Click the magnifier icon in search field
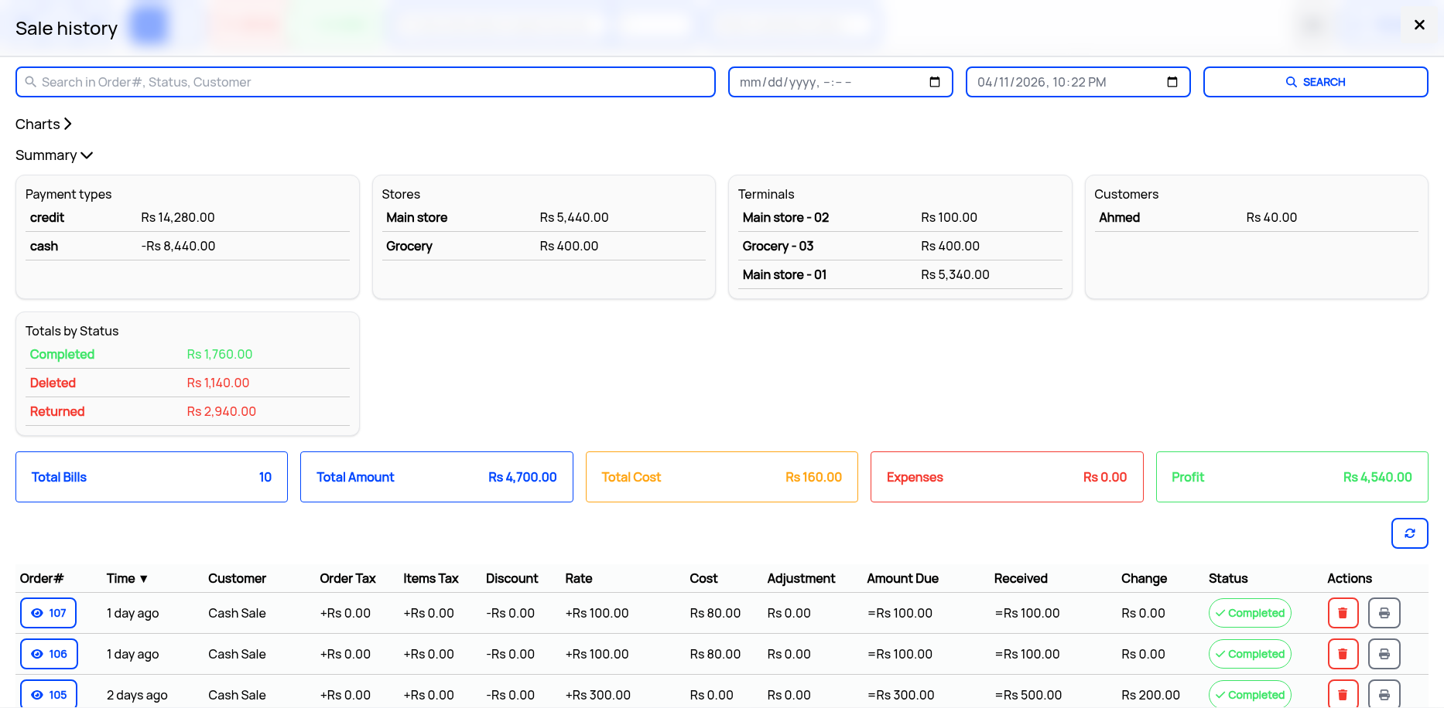The height and width of the screenshot is (708, 1444). tap(31, 82)
